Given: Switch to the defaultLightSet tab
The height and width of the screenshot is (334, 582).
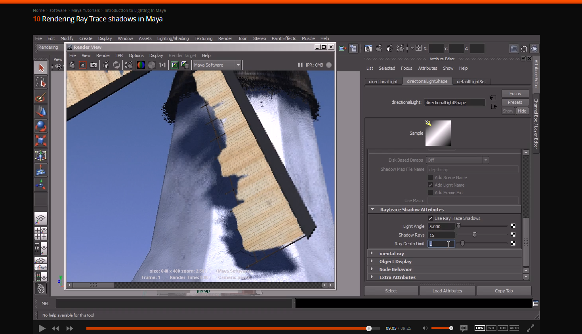Looking at the screenshot, I should point(471,82).
